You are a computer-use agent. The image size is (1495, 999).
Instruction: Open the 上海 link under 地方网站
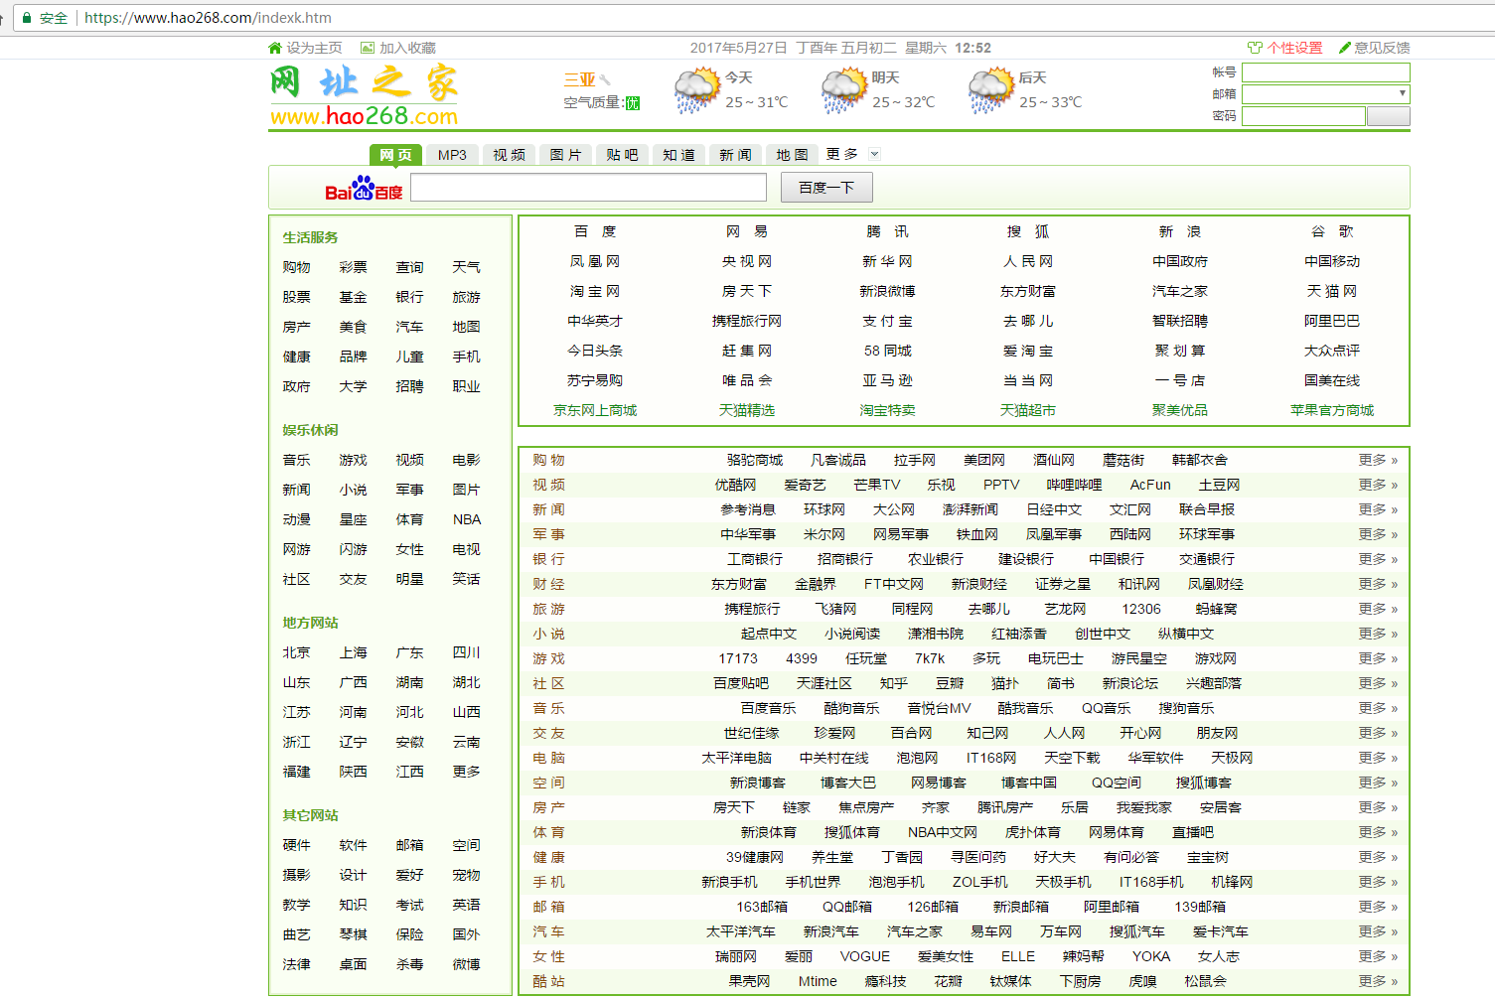pyautogui.click(x=353, y=652)
